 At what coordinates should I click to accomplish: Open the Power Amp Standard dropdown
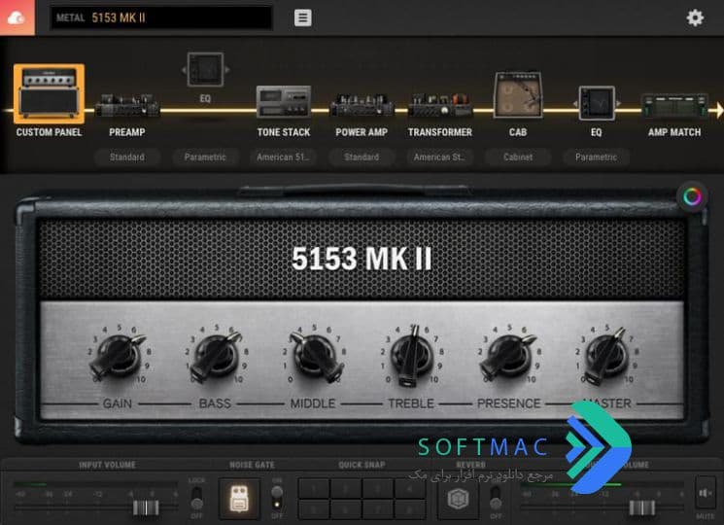click(362, 157)
